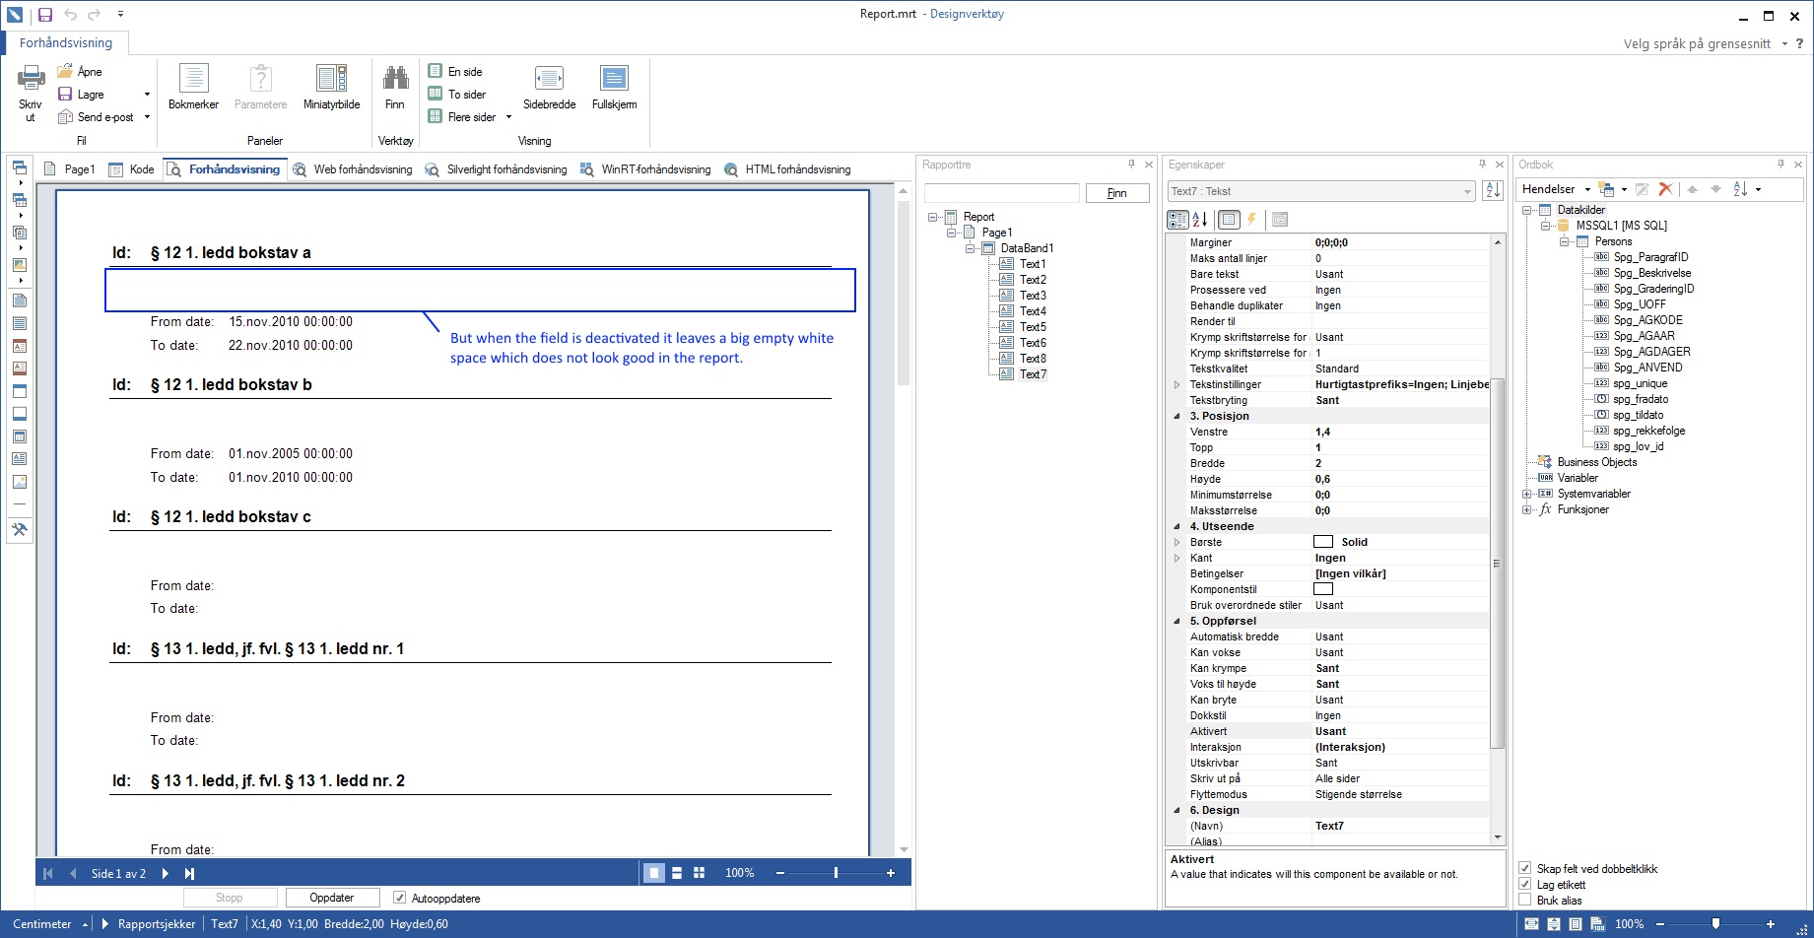The image size is (1814, 938).
Task: Expand the Funksjoner node
Action: (x=1526, y=509)
